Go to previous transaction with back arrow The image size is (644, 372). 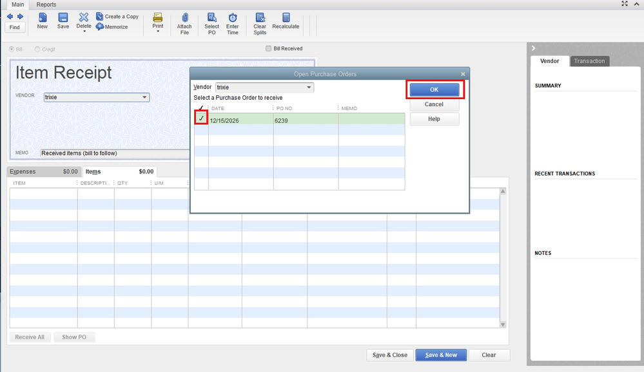[10, 16]
